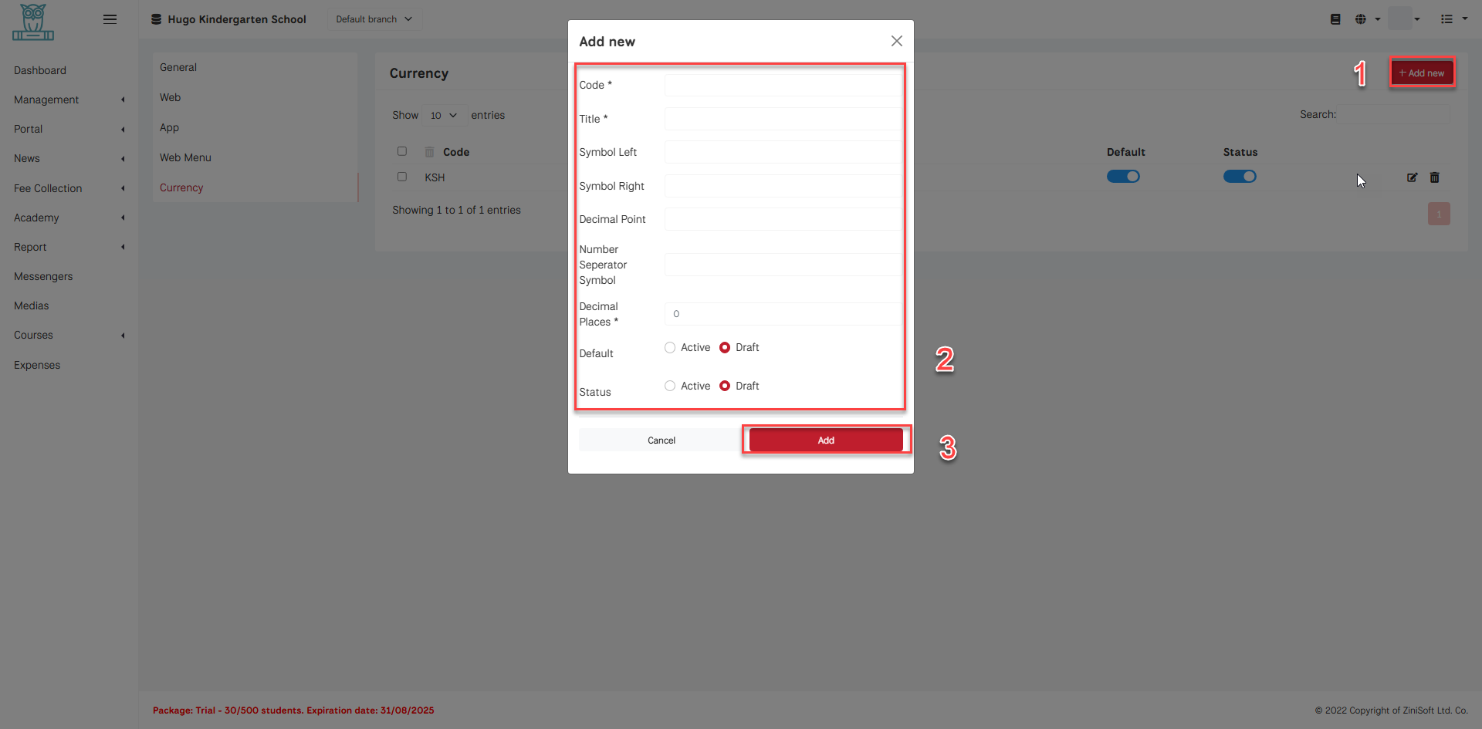
Task: Toggle the Default switch for KSH
Action: tap(1123, 177)
